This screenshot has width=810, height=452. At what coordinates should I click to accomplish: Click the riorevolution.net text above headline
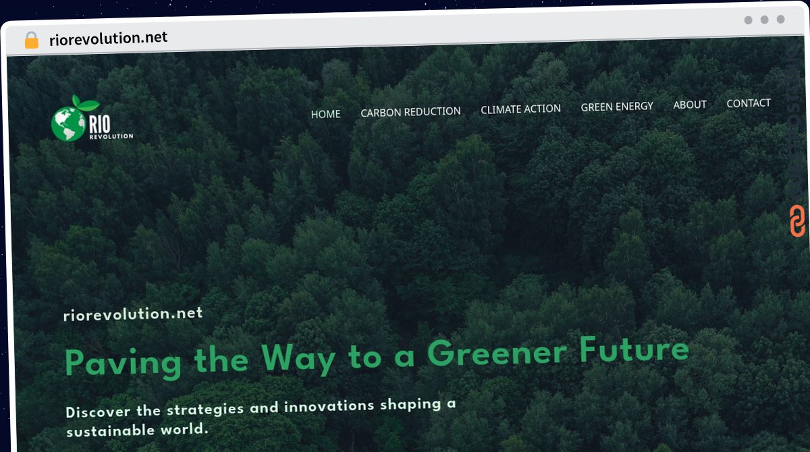pyautogui.click(x=133, y=314)
